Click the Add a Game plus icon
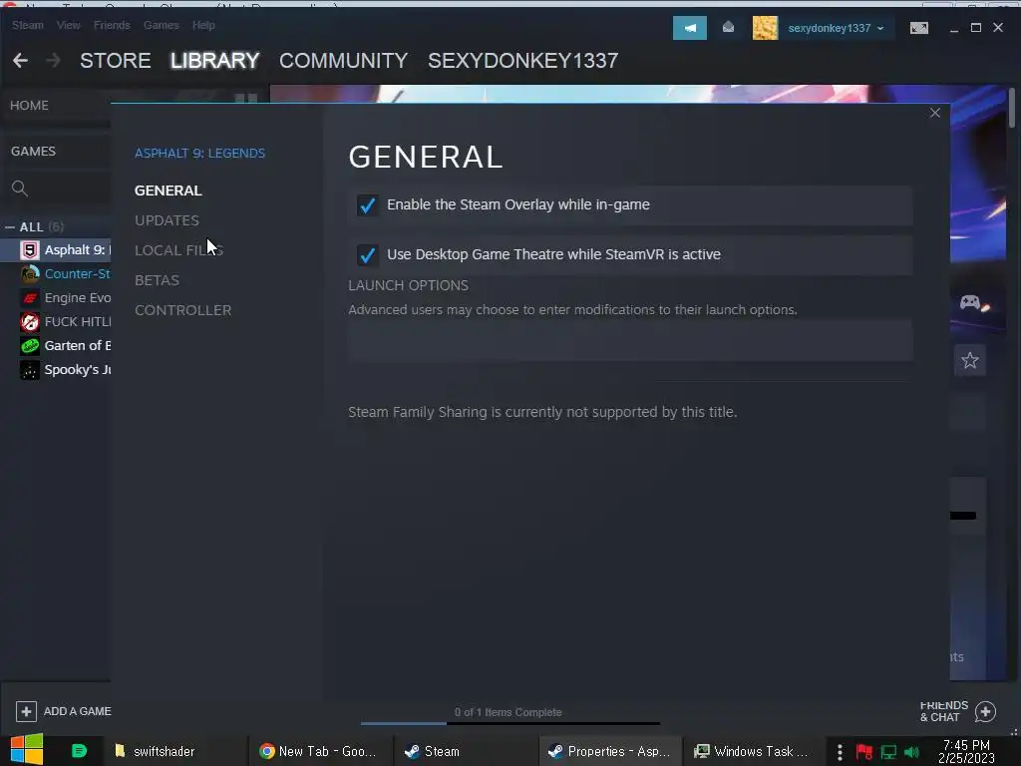This screenshot has height=766, width=1021. click(x=26, y=711)
